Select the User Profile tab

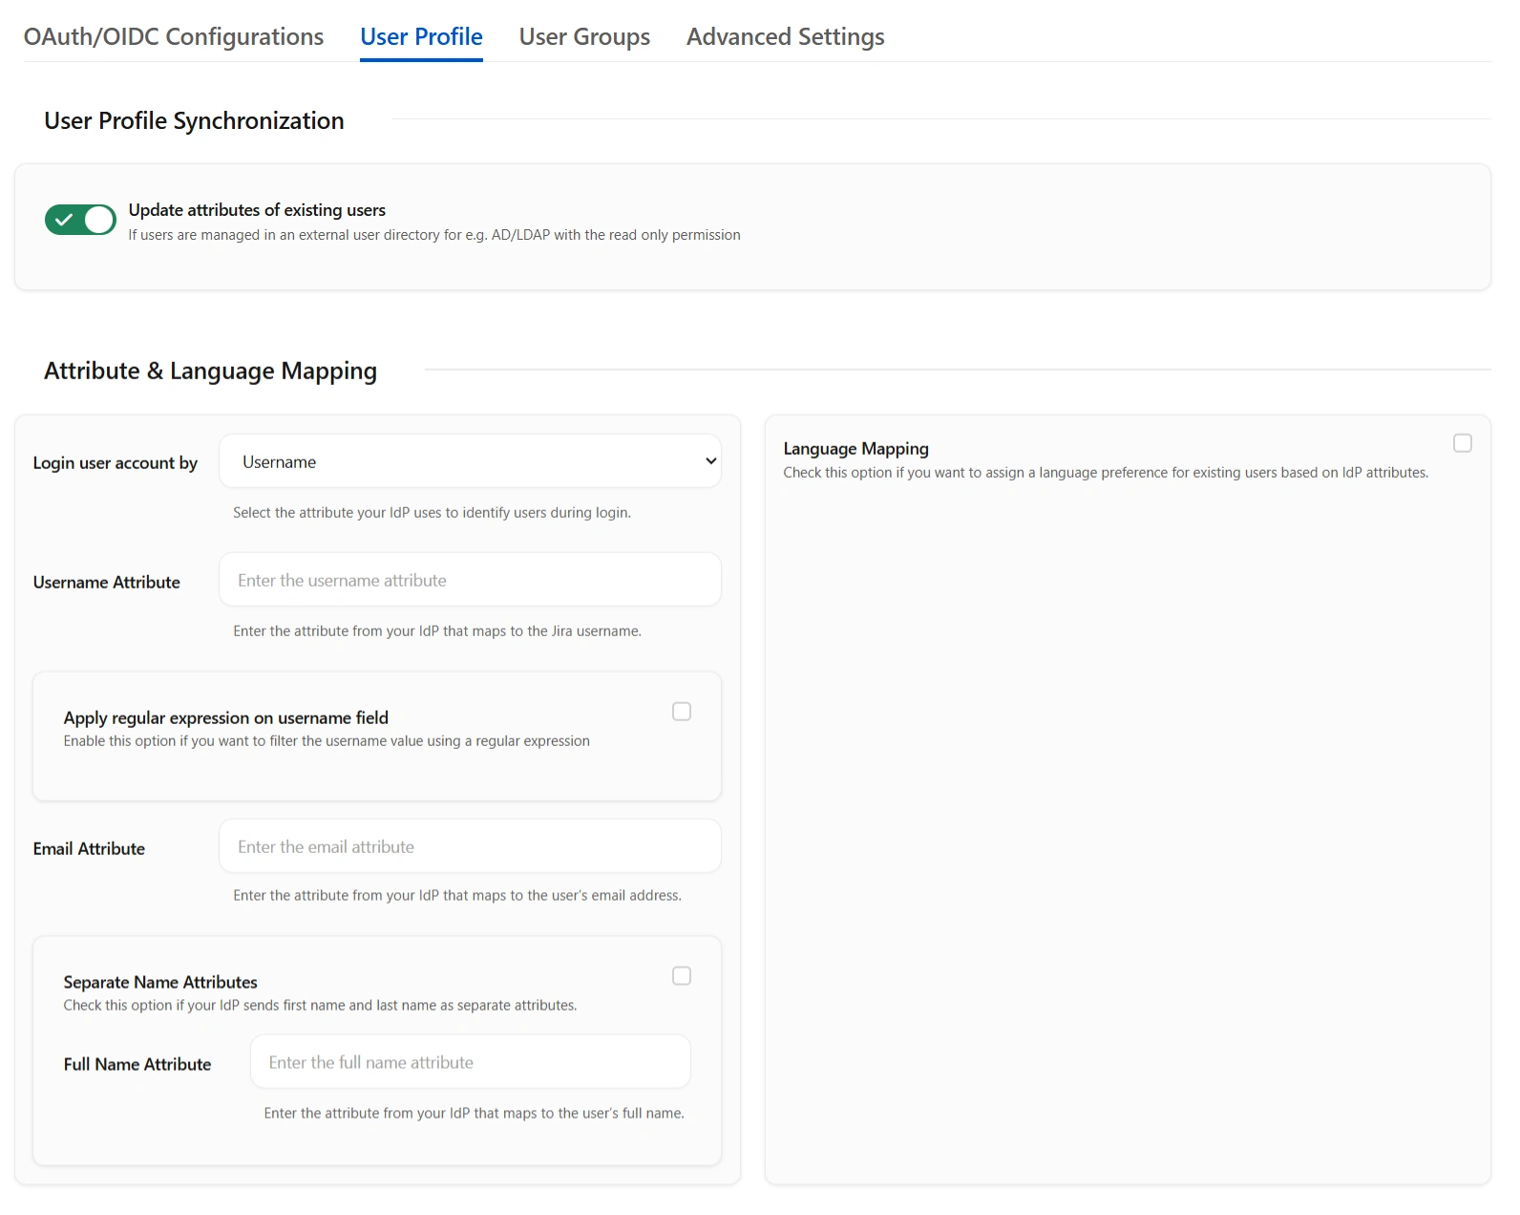tap(421, 36)
